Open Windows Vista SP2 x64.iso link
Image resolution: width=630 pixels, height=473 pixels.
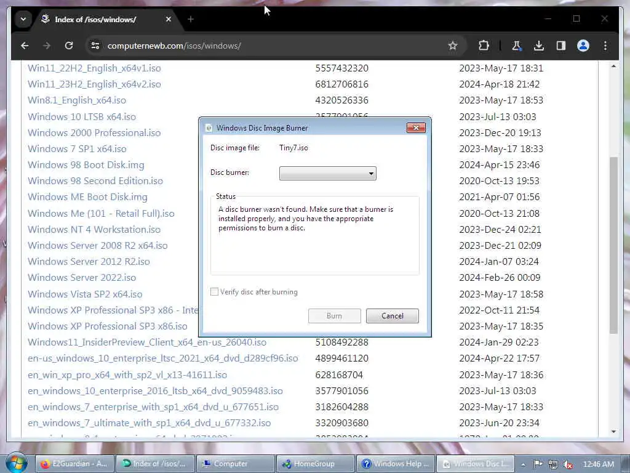click(85, 294)
